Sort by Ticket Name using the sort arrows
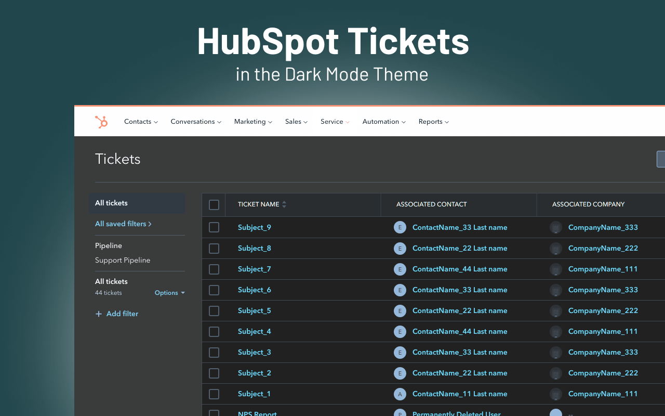665x416 pixels. [x=284, y=204]
